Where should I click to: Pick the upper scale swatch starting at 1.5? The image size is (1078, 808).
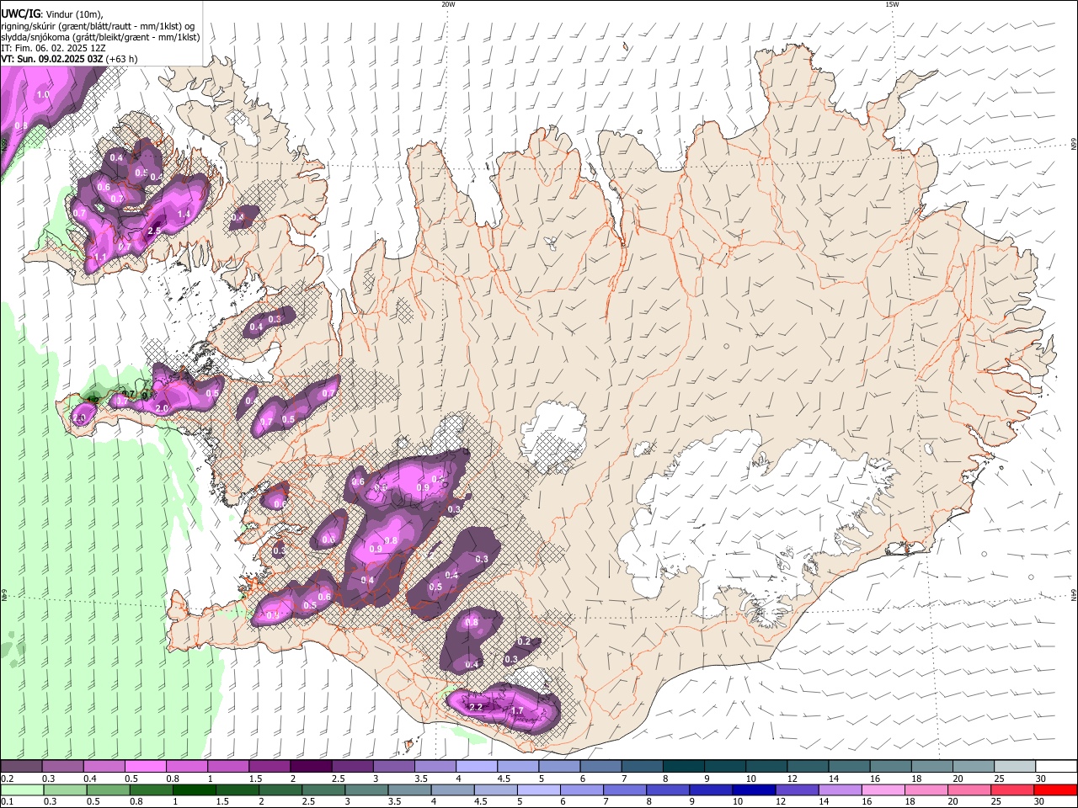tap(269, 767)
